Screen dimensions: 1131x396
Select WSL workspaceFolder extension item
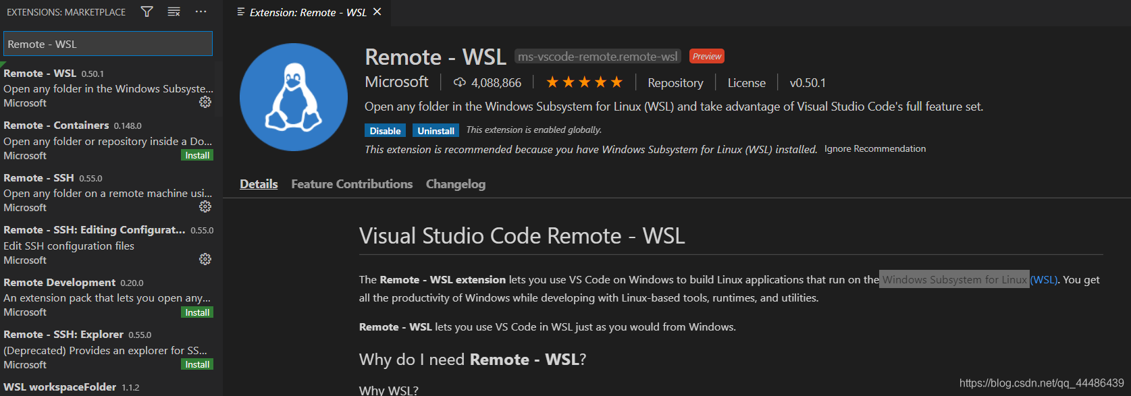click(x=108, y=387)
